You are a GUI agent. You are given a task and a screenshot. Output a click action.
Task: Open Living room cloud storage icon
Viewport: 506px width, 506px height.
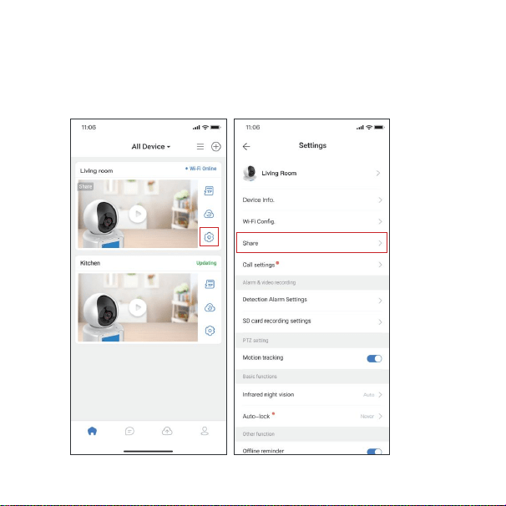click(209, 214)
